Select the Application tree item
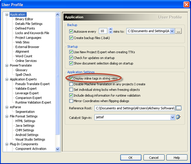 [17, 15]
